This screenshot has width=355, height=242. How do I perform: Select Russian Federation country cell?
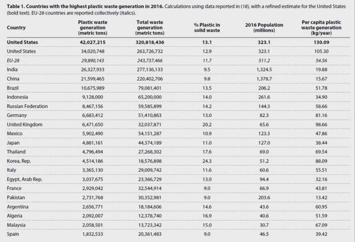27,106
